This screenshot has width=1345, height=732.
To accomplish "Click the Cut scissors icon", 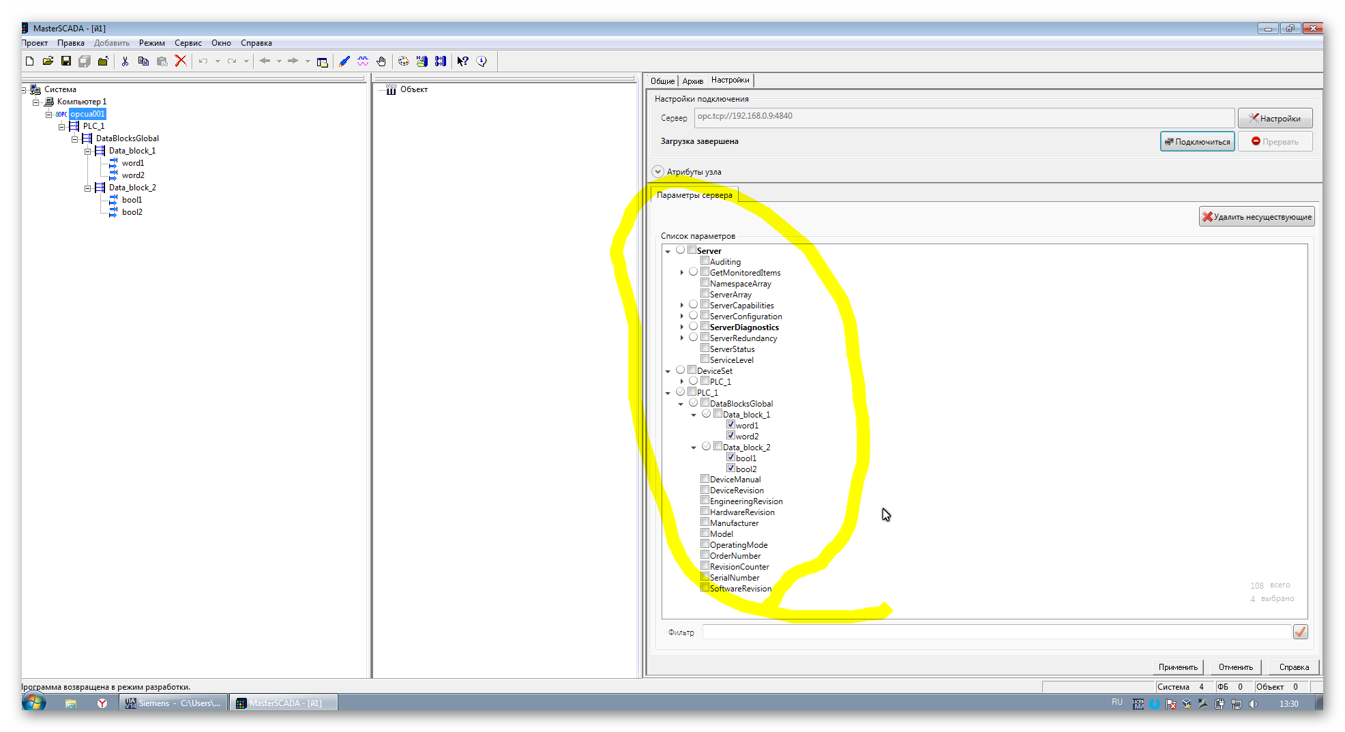I will (125, 61).
